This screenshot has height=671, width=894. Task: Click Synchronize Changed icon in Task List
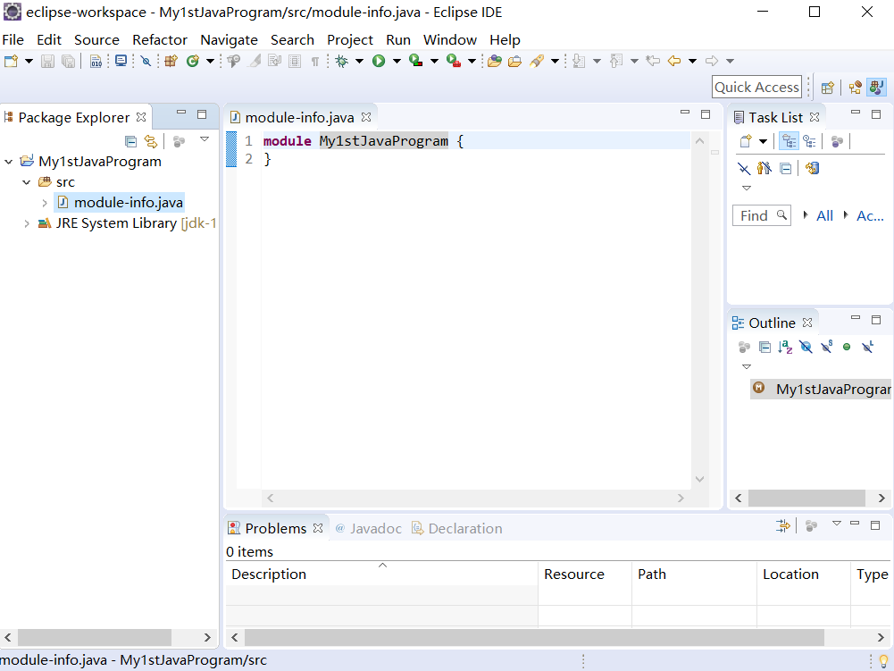tap(813, 168)
